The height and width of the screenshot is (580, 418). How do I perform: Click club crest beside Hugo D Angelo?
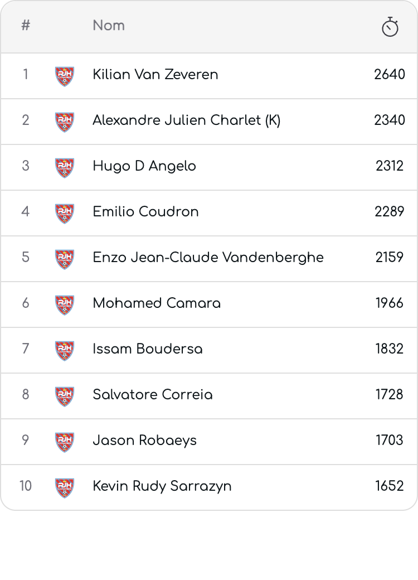65,167
